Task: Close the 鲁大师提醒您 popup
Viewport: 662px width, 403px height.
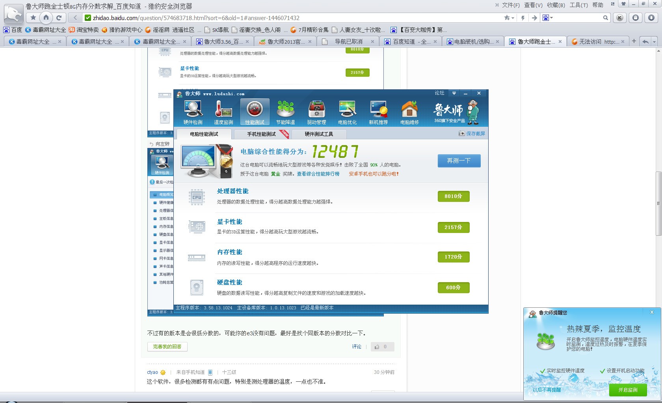Action: coord(652,312)
